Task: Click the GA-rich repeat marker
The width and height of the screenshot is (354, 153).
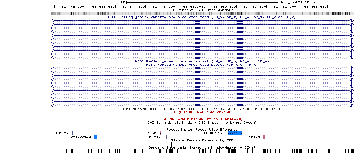Action: click(x=72, y=133)
